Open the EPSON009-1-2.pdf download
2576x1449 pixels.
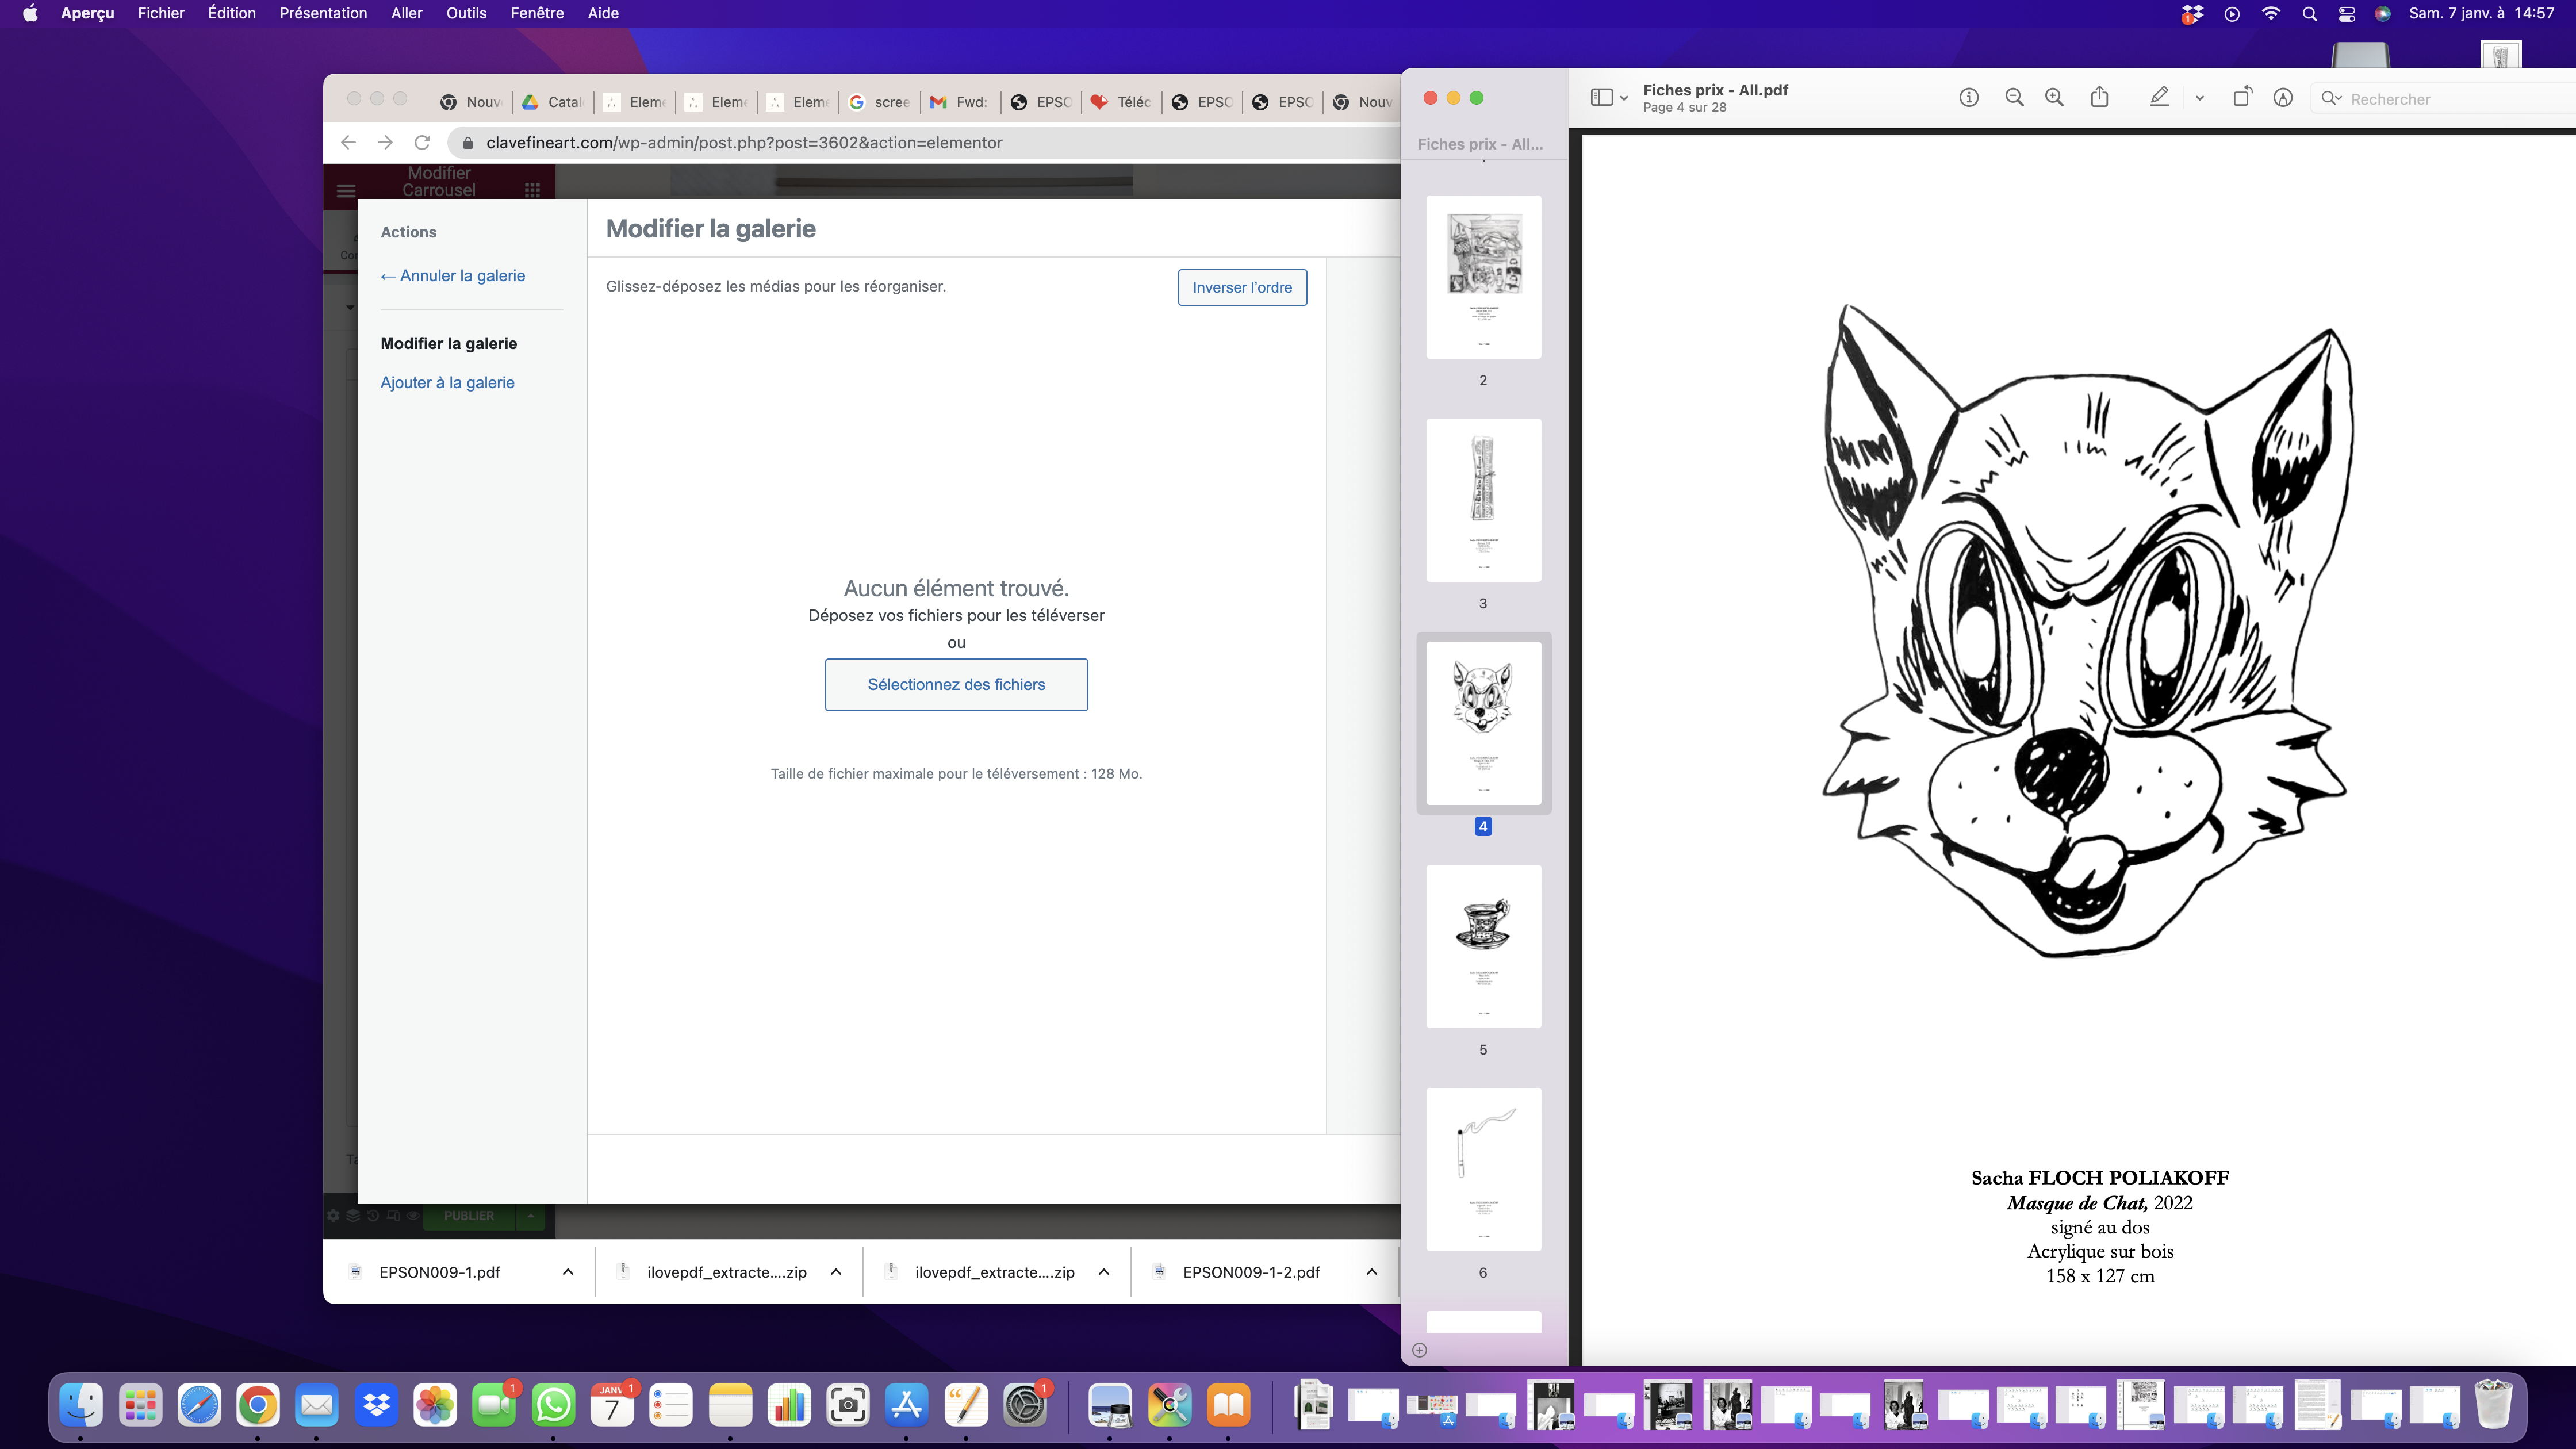point(1251,1272)
